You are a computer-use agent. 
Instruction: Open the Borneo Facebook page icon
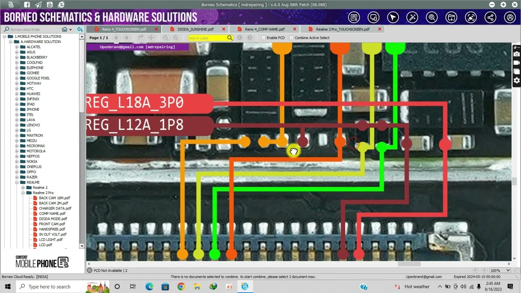pos(27,4)
